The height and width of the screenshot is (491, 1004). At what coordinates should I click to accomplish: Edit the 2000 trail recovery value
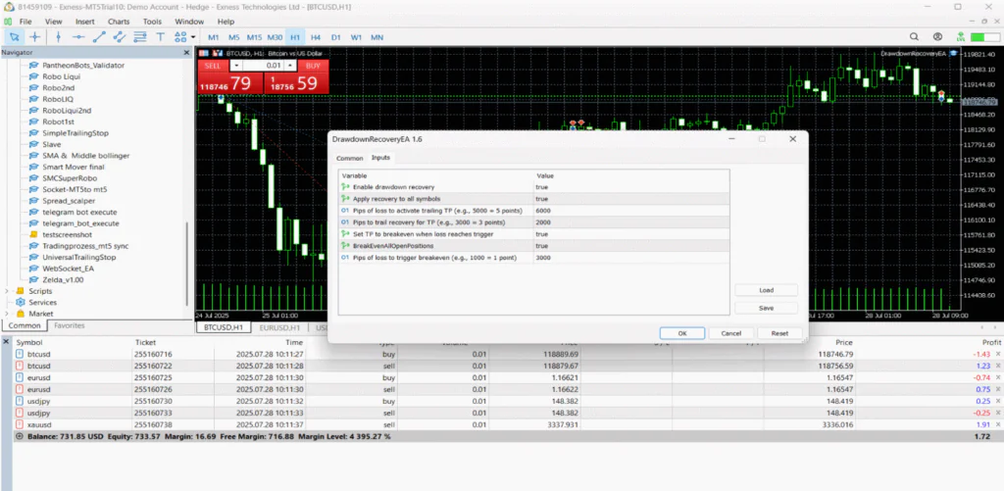pyautogui.click(x=631, y=222)
